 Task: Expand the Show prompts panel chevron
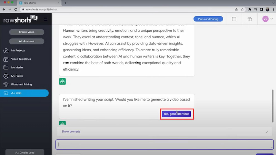click(x=267, y=132)
